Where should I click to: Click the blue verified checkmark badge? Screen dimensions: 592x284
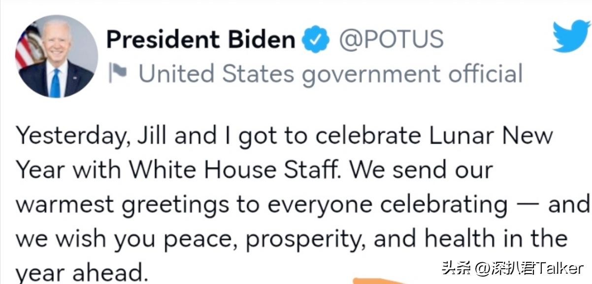(x=315, y=40)
